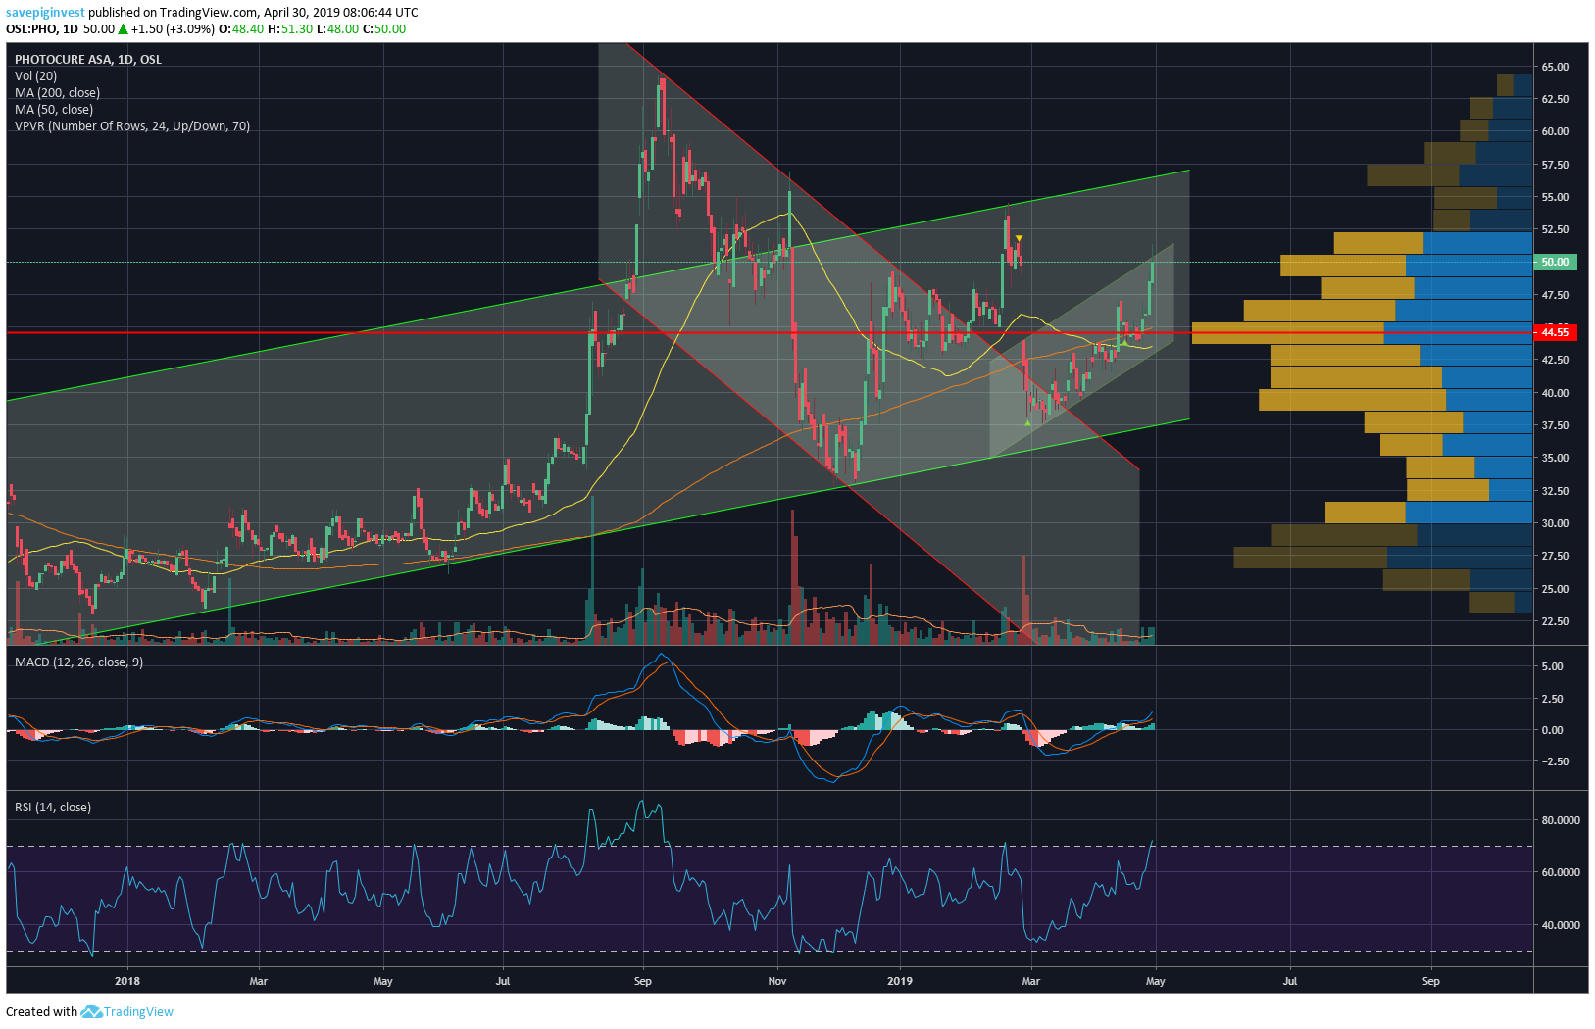This screenshot has height=1029, width=1595.
Task: Open the TradingView link in footer
Action: click(138, 1012)
